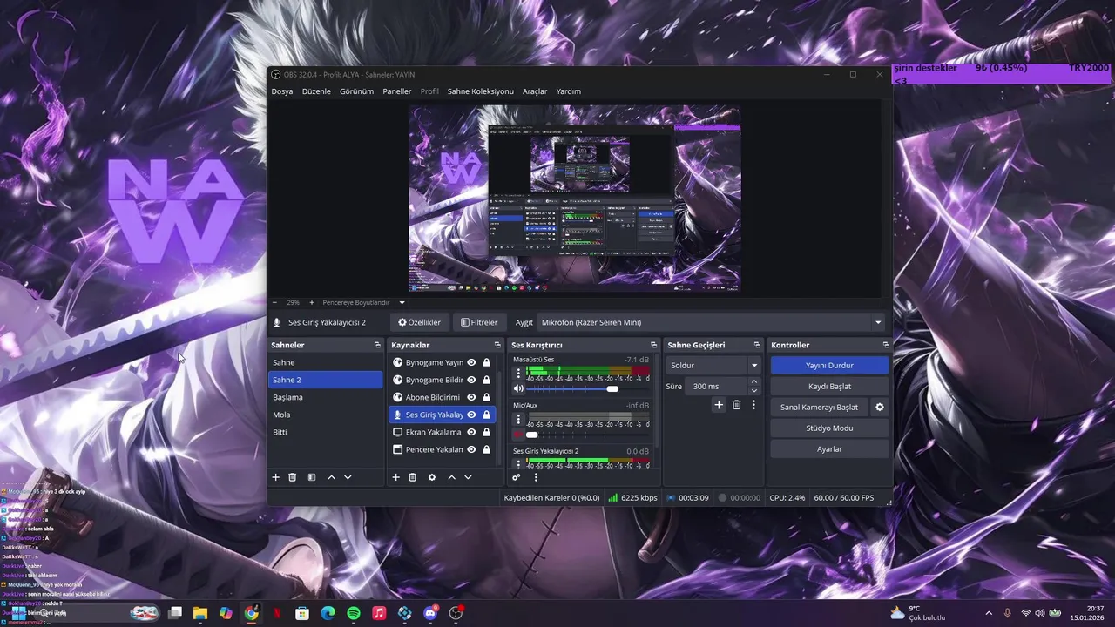Open Spotify from the taskbar
This screenshot has height=627, width=1115.
pos(354,613)
